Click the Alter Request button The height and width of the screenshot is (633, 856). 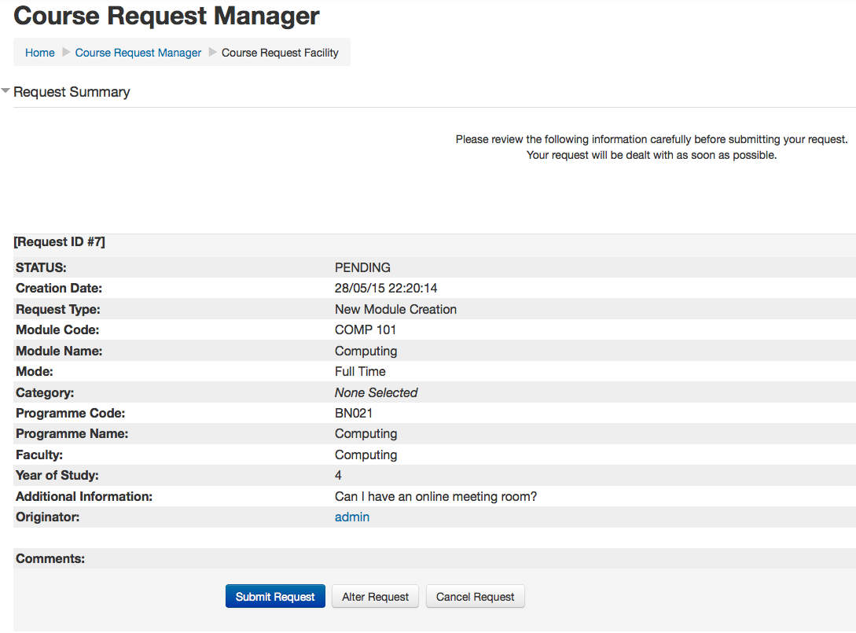[375, 597]
